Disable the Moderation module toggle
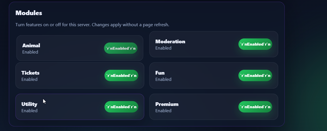This screenshot has height=131, width=327. coord(255,44)
